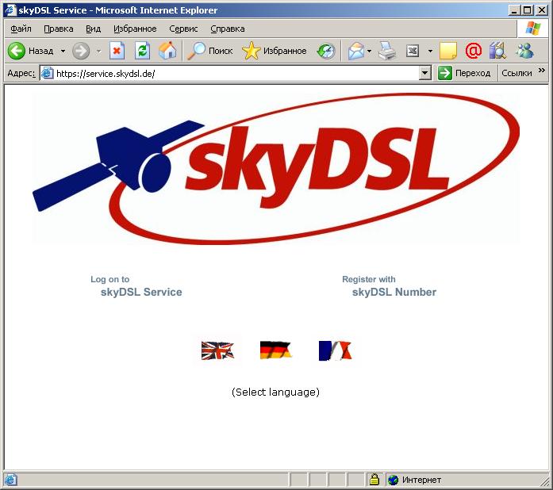Open the Файл menu
553x490 pixels.
coord(21,29)
